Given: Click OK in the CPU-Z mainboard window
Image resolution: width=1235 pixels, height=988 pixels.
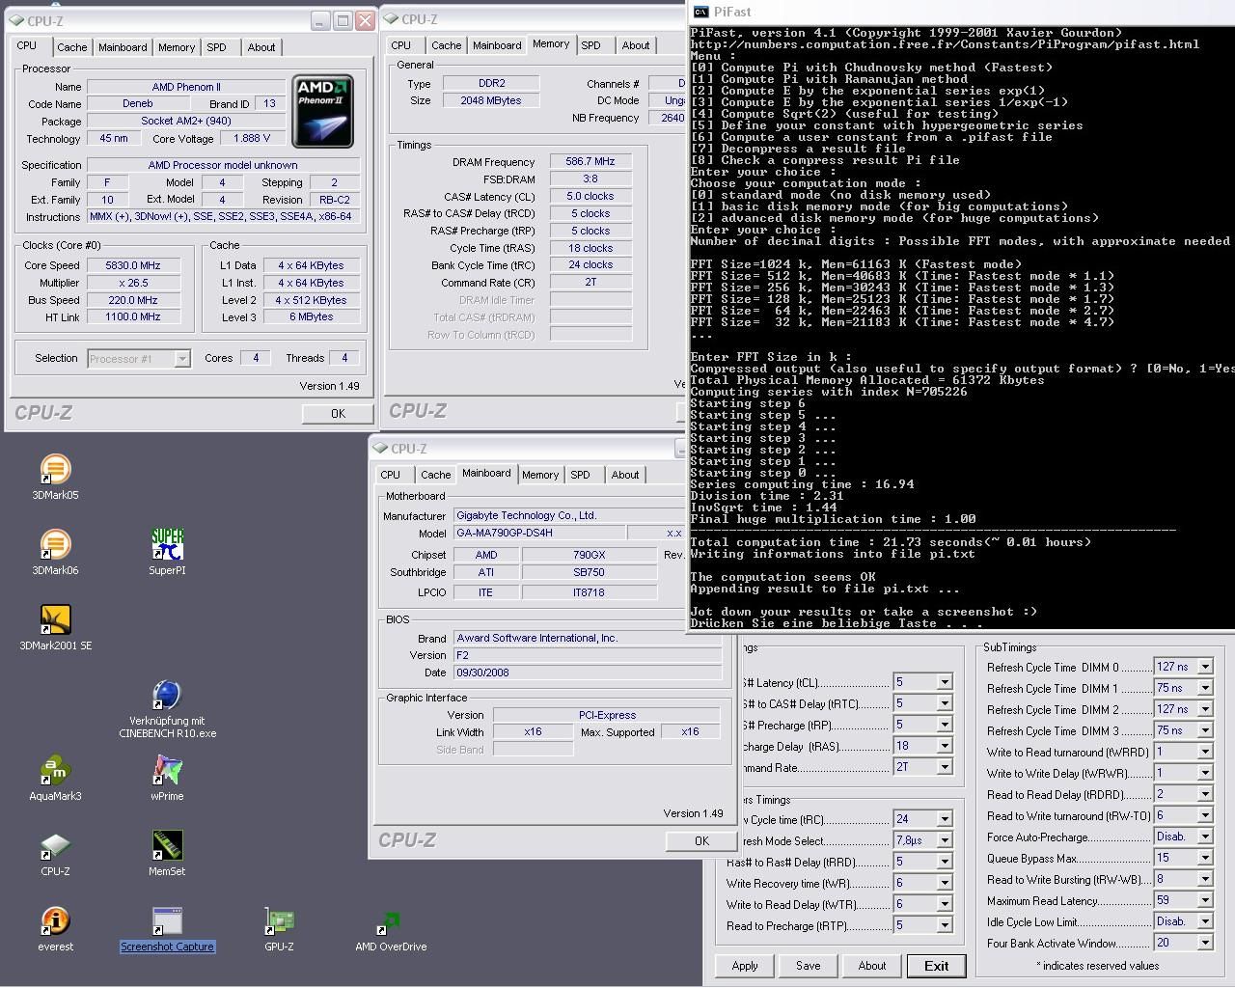Looking at the screenshot, I should coord(701,840).
